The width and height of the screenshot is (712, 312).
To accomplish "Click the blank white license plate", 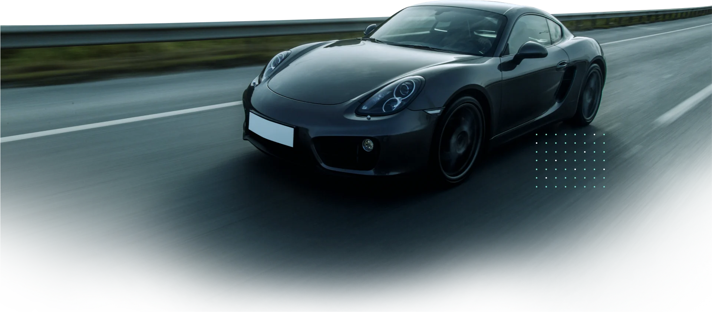I will click(x=271, y=129).
